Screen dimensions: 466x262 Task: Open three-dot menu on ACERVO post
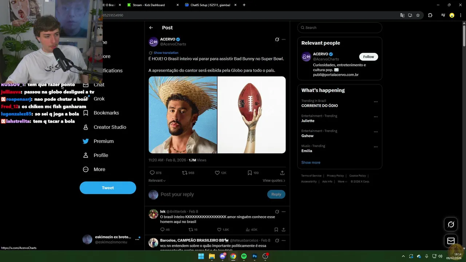pyautogui.click(x=284, y=39)
